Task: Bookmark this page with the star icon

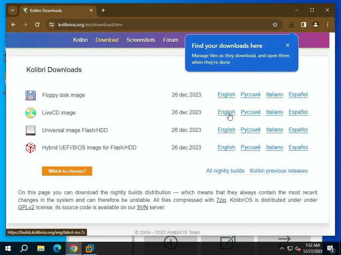Action: pyautogui.click(x=275, y=25)
